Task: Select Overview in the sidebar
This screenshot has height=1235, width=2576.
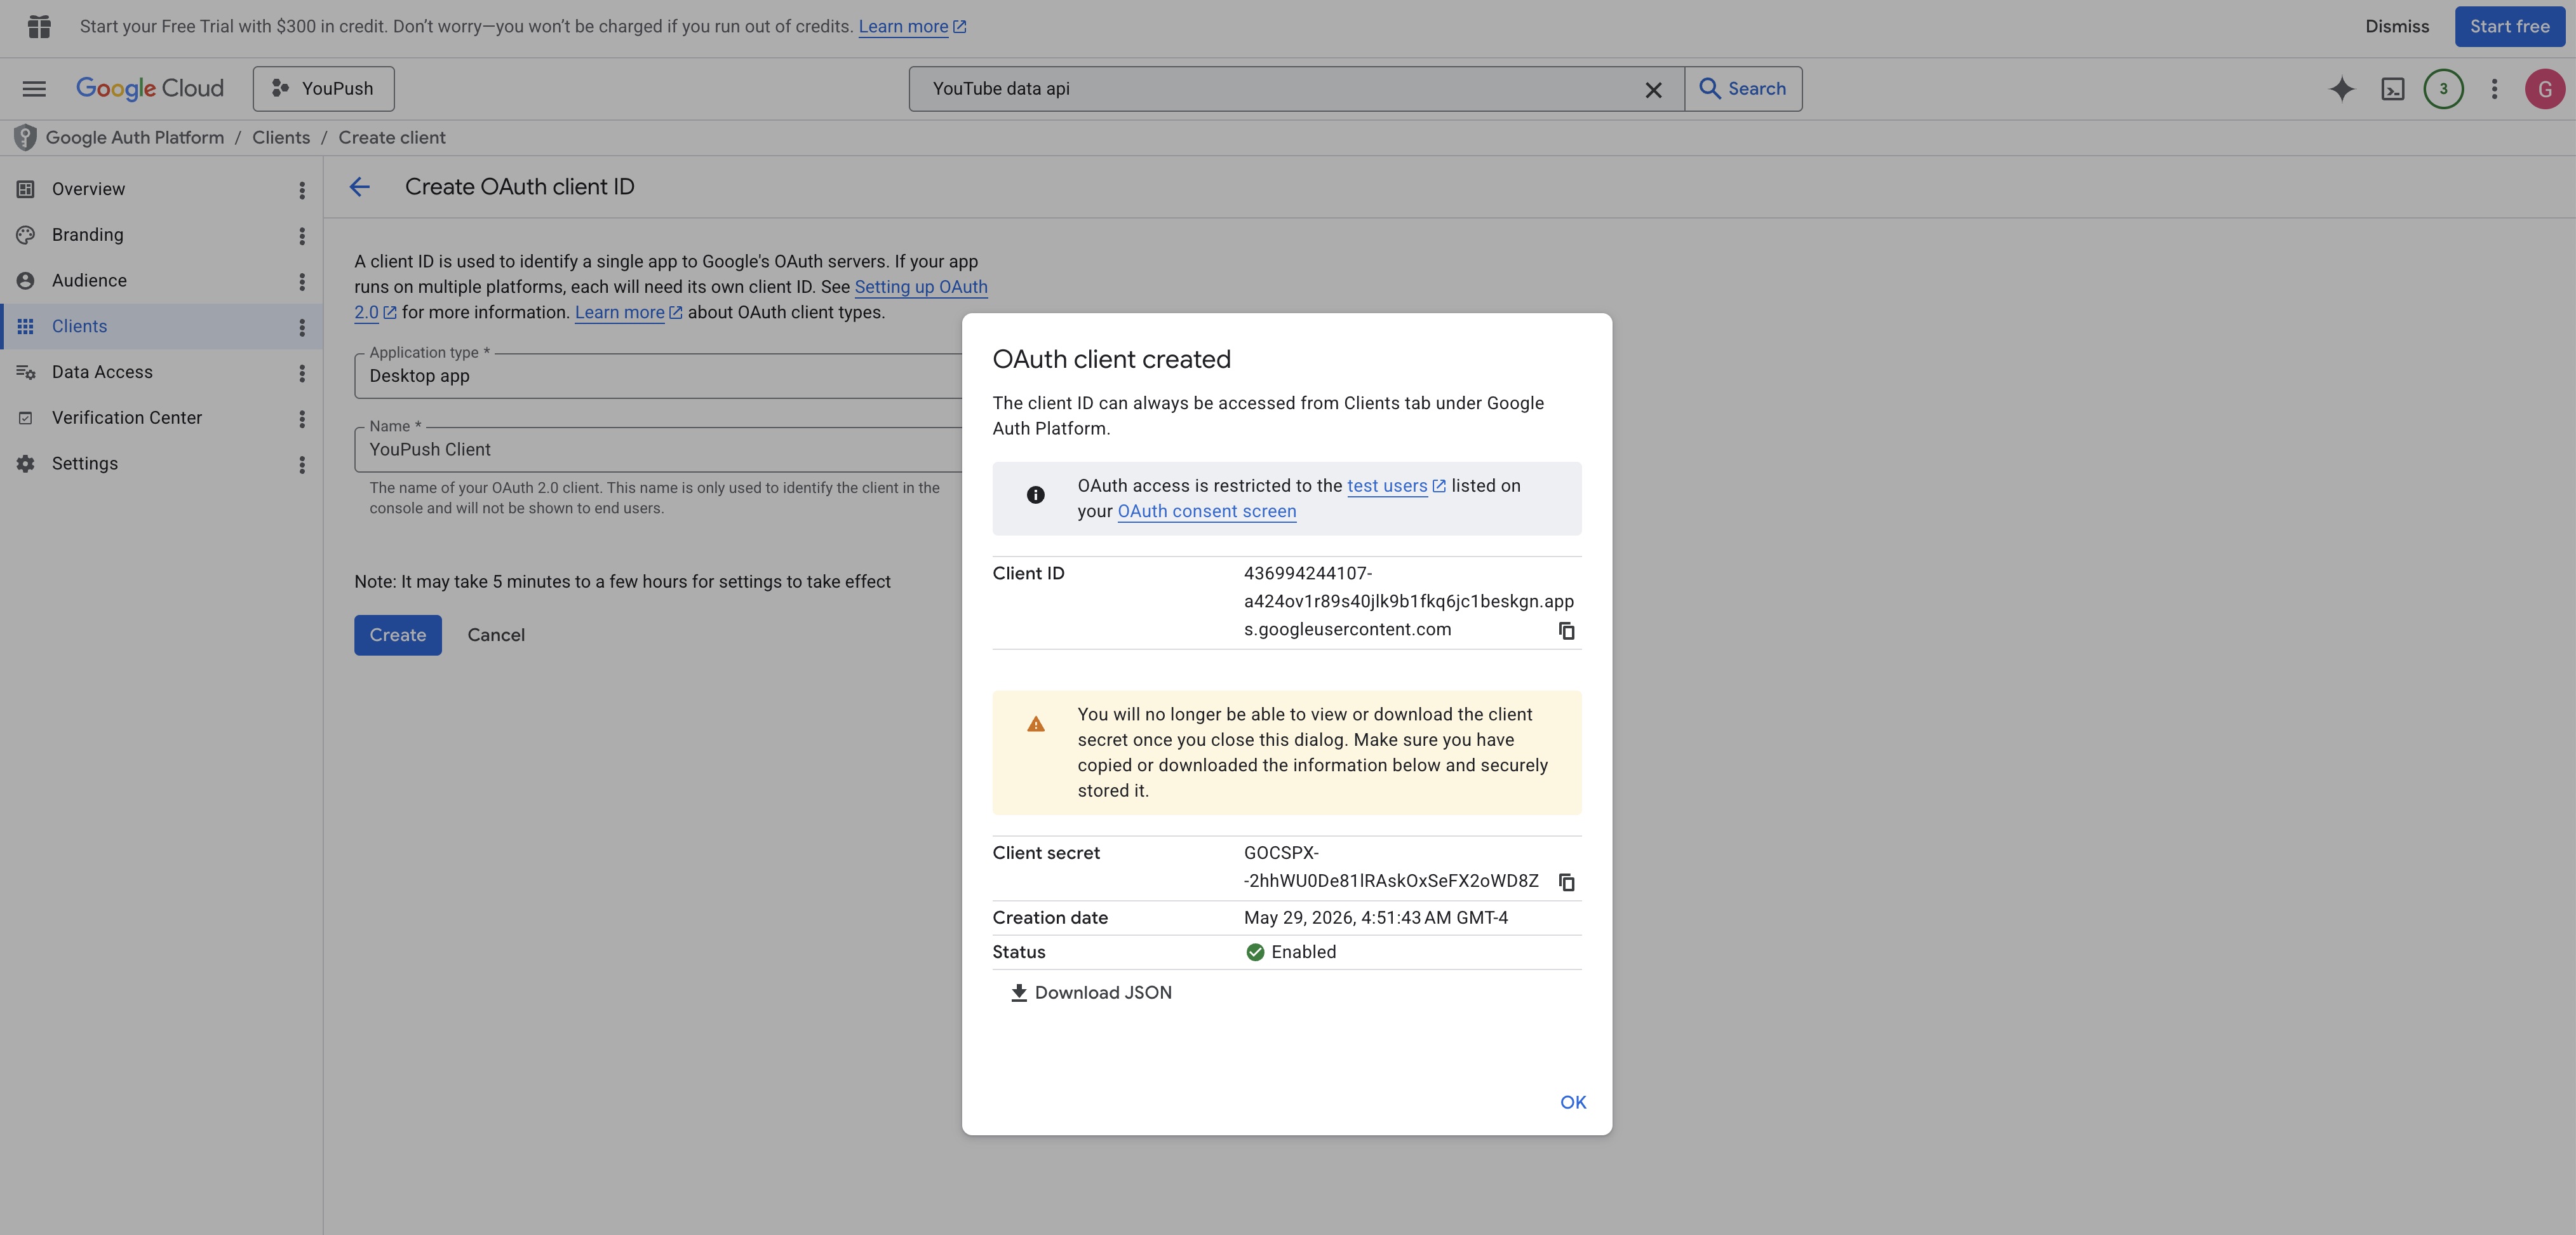Action: 88,189
